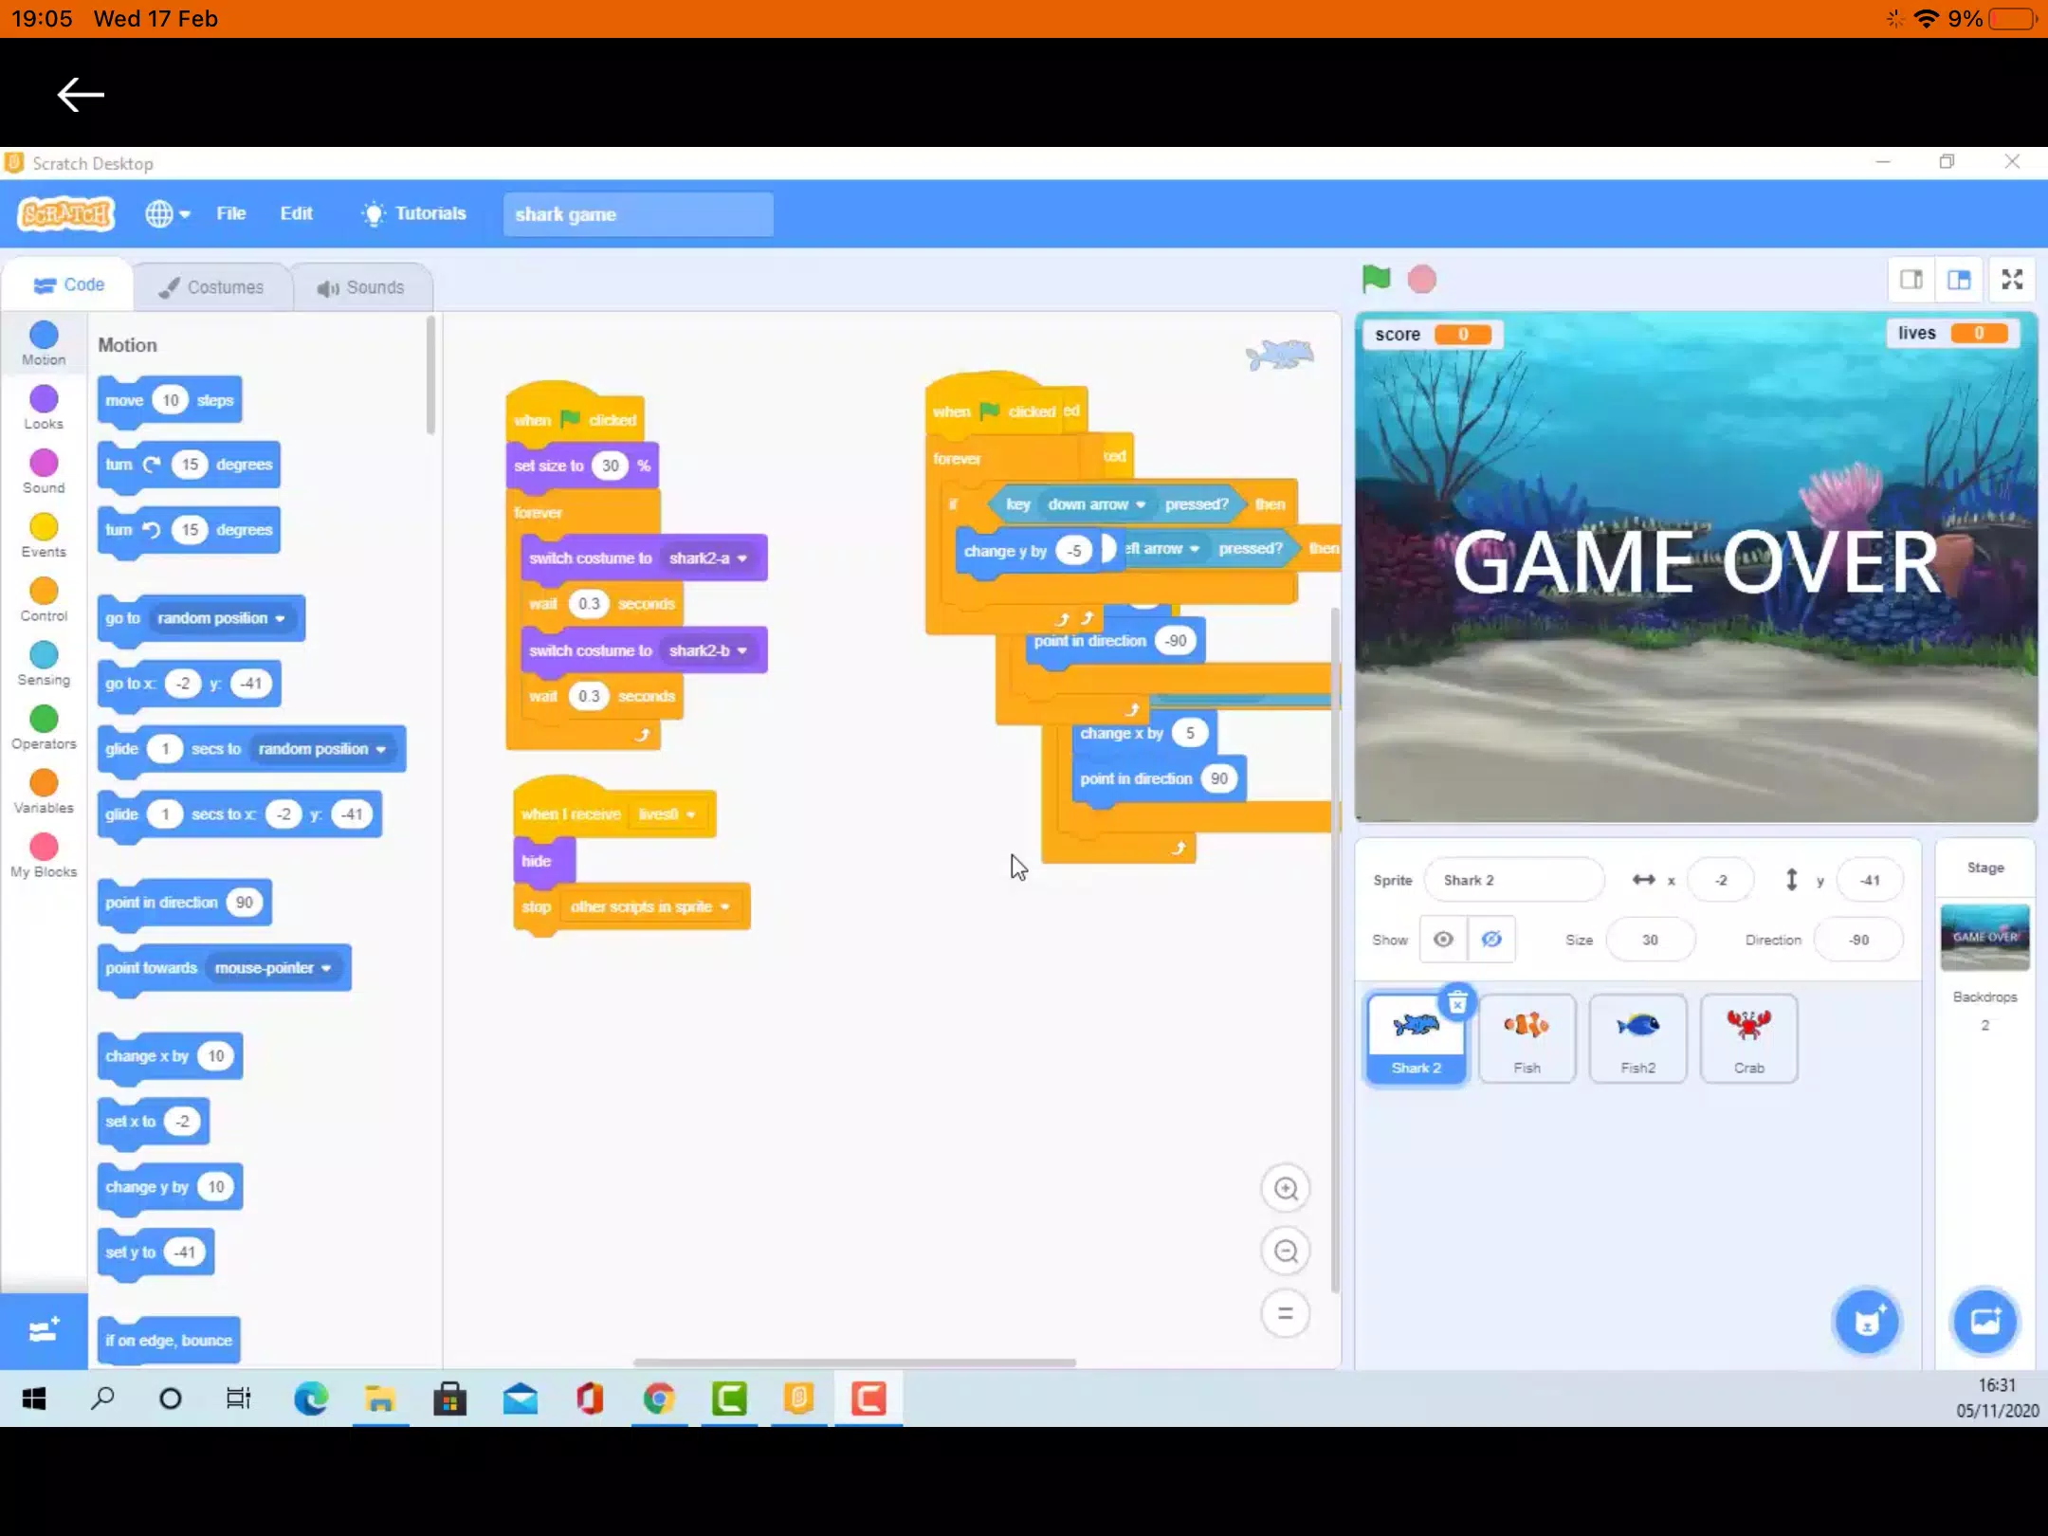Select the Crab sprite thumbnail
2048x1536 pixels.
[1749, 1037]
